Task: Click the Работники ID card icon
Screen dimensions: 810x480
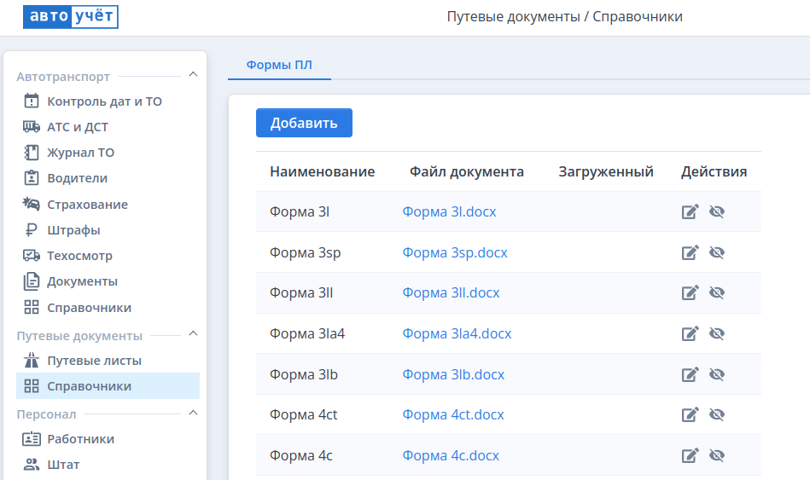Action: 32,439
